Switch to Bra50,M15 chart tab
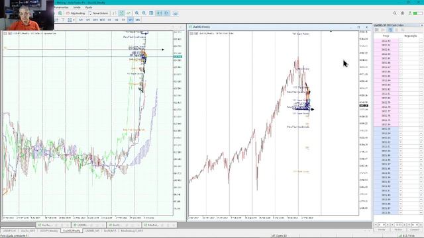The height and width of the screenshot is (238, 424). click(x=111, y=231)
